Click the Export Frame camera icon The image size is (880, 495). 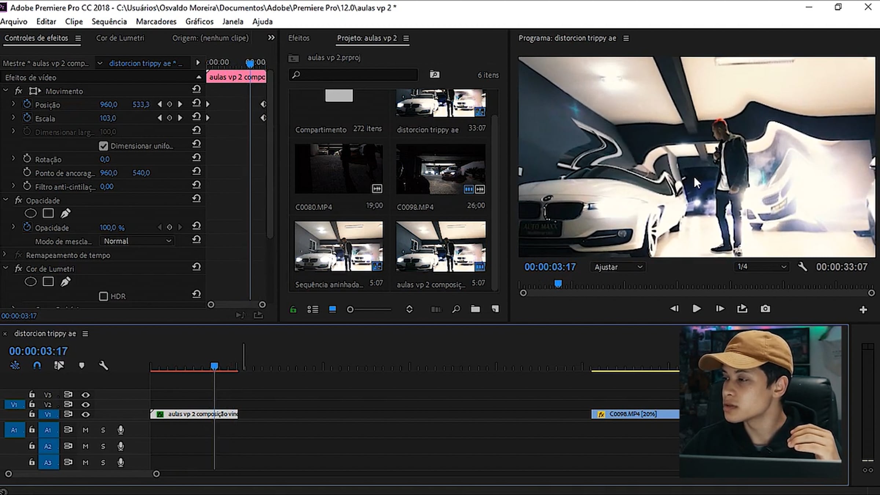(765, 309)
